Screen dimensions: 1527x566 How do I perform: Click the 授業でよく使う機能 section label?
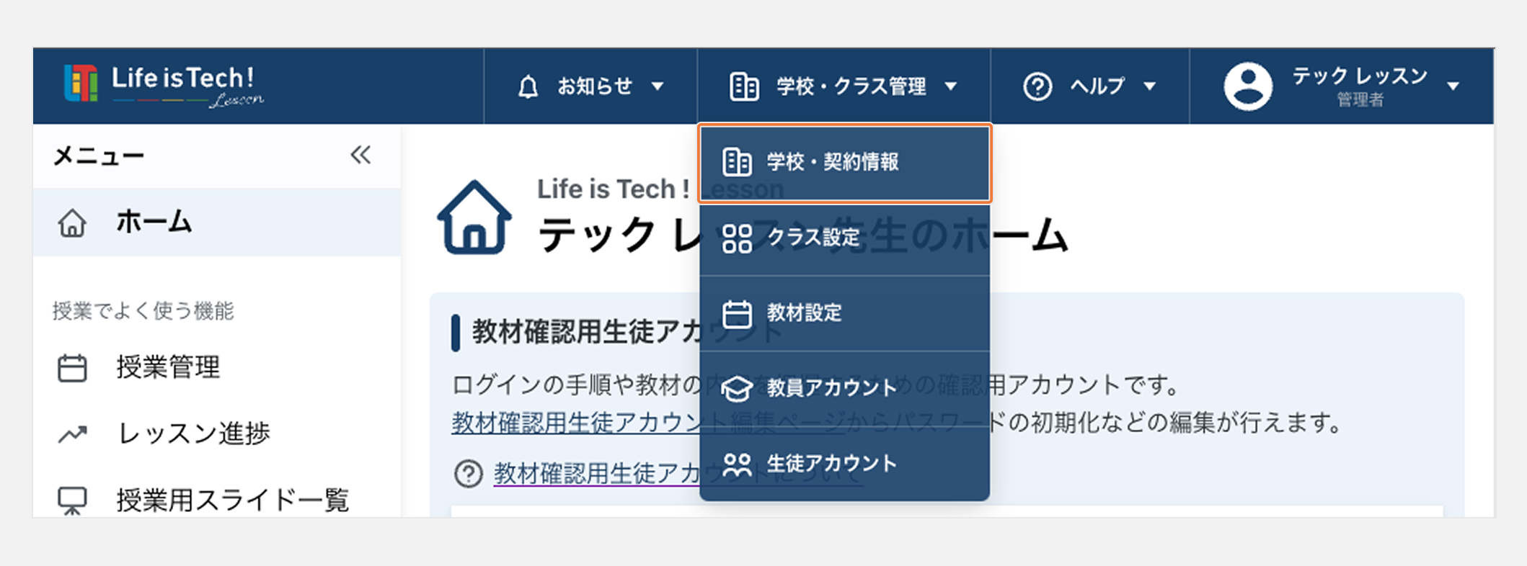143,311
